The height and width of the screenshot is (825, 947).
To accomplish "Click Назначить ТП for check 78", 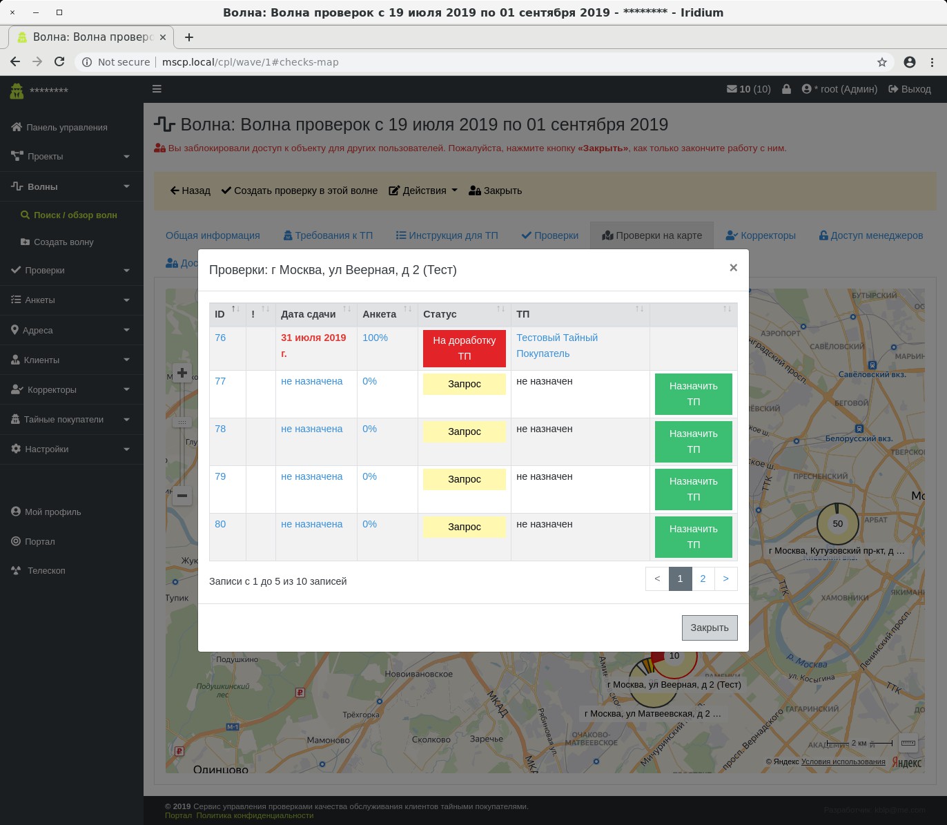I will pyautogui.click(x=694, y=441).
